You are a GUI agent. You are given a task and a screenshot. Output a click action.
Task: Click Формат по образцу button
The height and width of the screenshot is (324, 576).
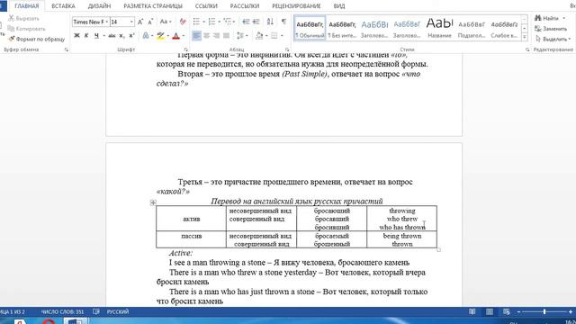(36, 39)
